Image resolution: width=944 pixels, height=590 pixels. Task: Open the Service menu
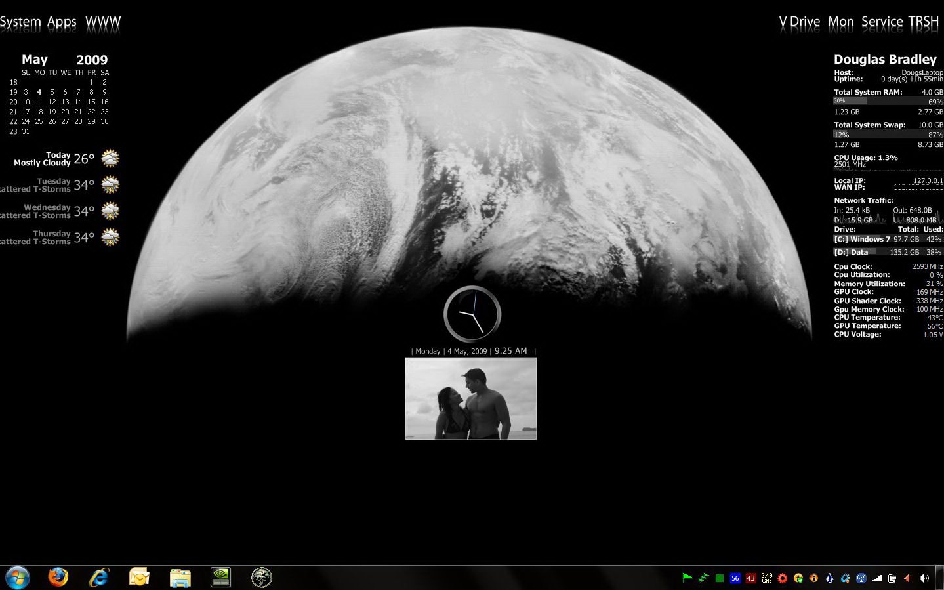coord(882,22)
